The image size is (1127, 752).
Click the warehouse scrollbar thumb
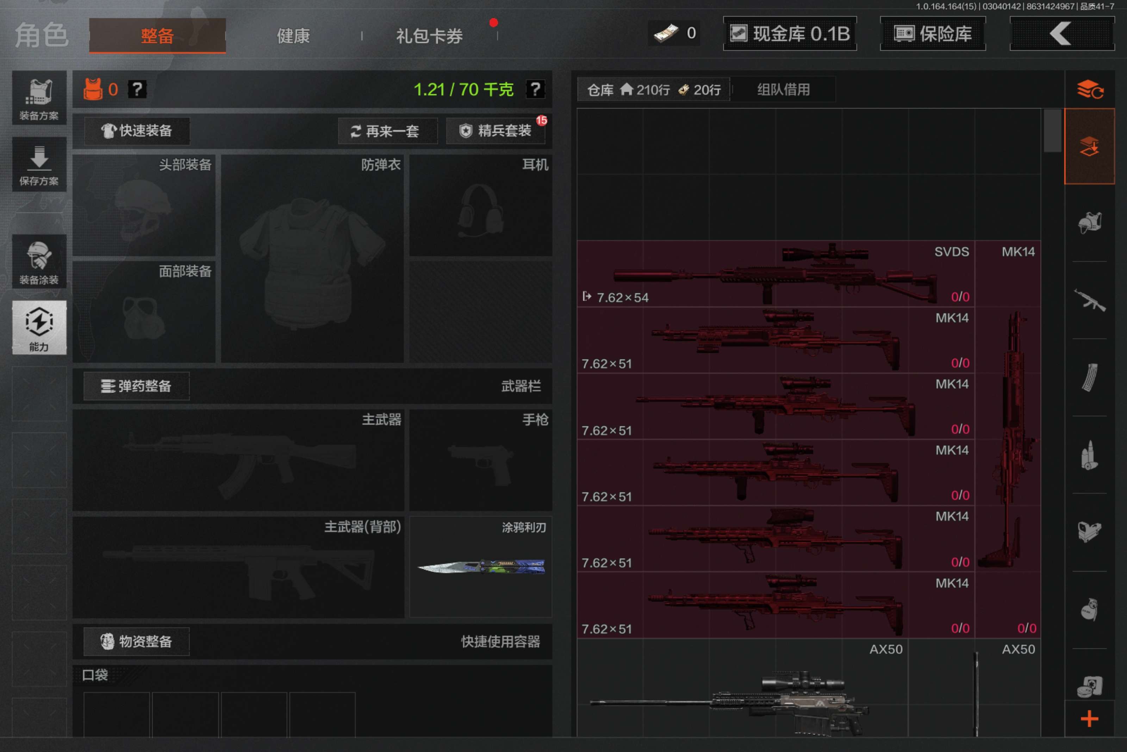click(x=1052, y=131)
